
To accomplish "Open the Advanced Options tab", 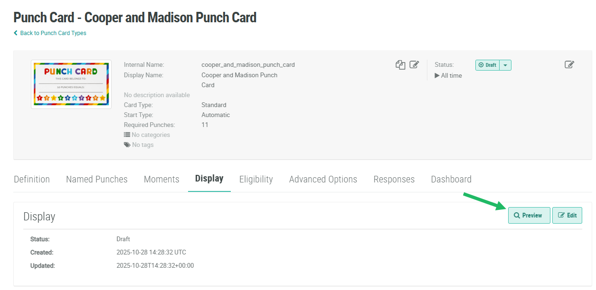I will click(x=323, y=179).
